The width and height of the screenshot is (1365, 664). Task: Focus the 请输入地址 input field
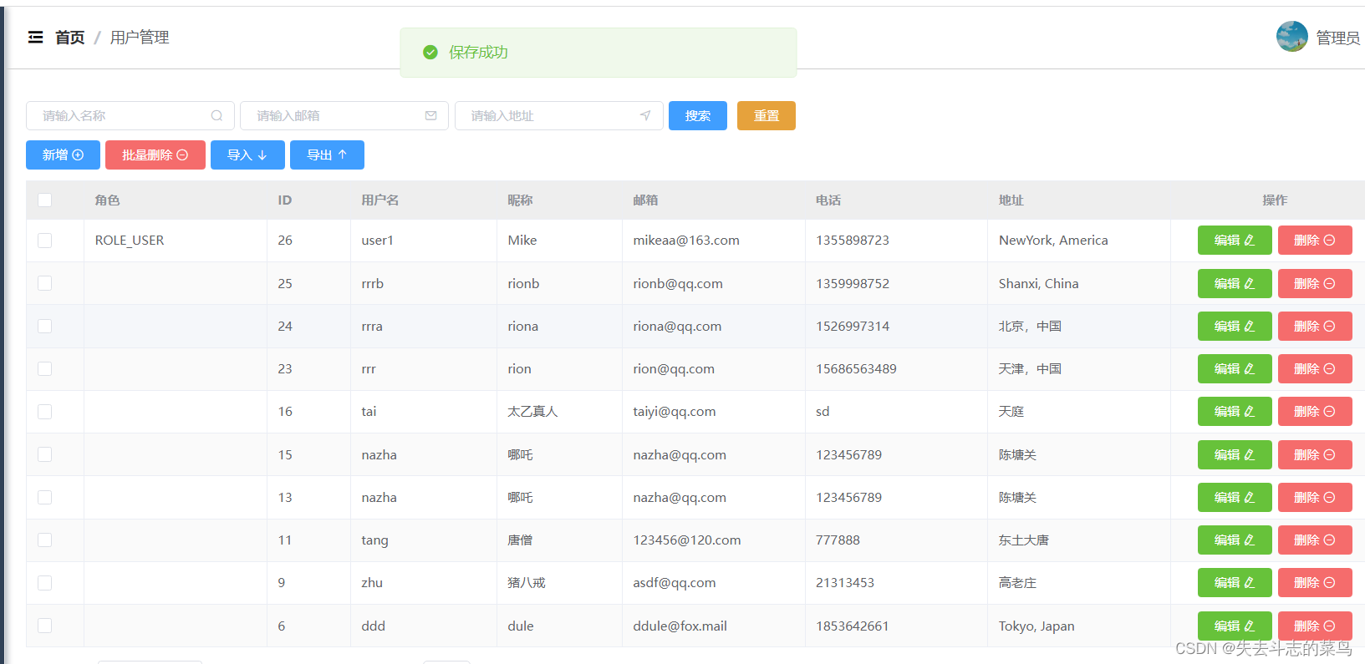(x=559, y=116)
